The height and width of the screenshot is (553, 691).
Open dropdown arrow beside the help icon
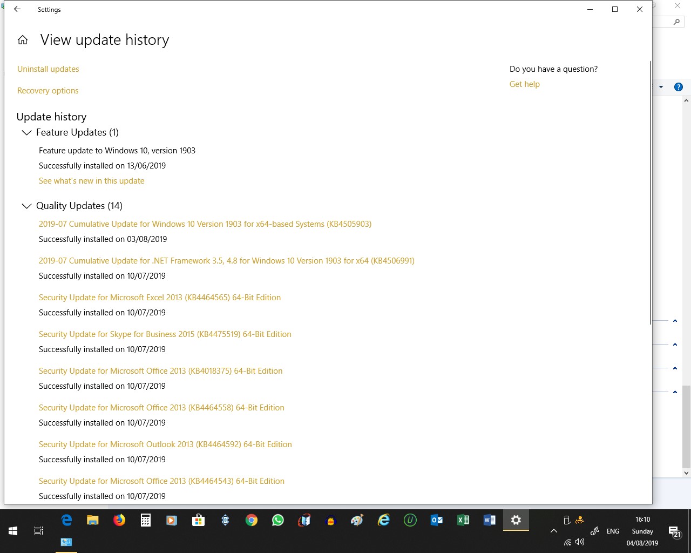[661, 87]
